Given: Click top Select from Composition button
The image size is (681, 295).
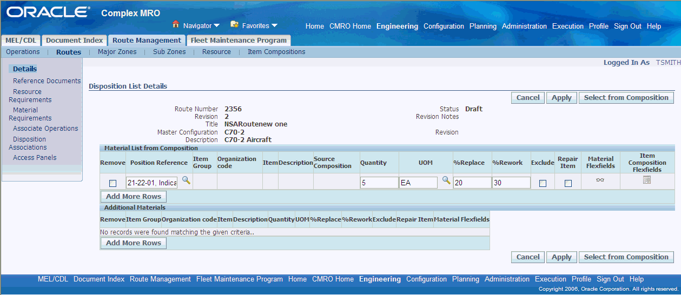Looking at the screenshot, I should [x=626, y=98].
